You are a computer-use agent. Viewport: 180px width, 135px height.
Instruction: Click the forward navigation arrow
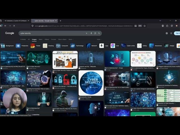point(10,26)
